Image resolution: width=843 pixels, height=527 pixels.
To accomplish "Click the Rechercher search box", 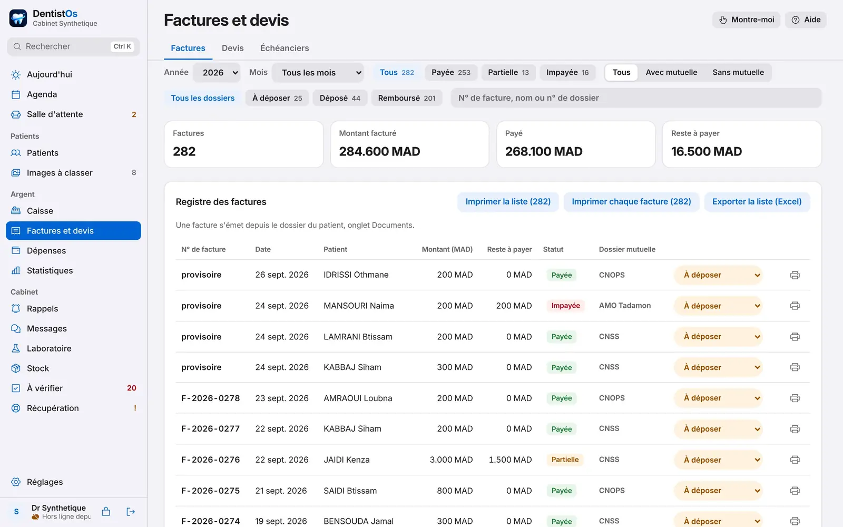I will (73, 46).
